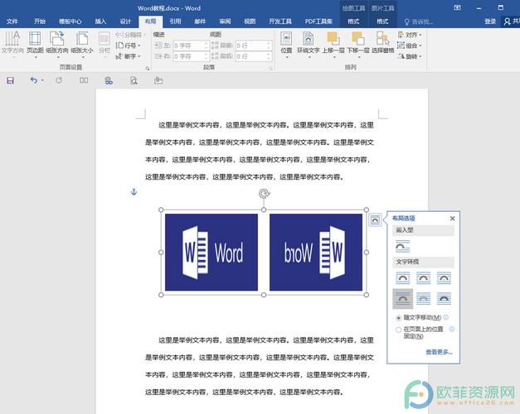Image resolution: width=520 pixels, height=414 pixels.
Task: Click the Redo icon
Action: (x=59, y=80)
